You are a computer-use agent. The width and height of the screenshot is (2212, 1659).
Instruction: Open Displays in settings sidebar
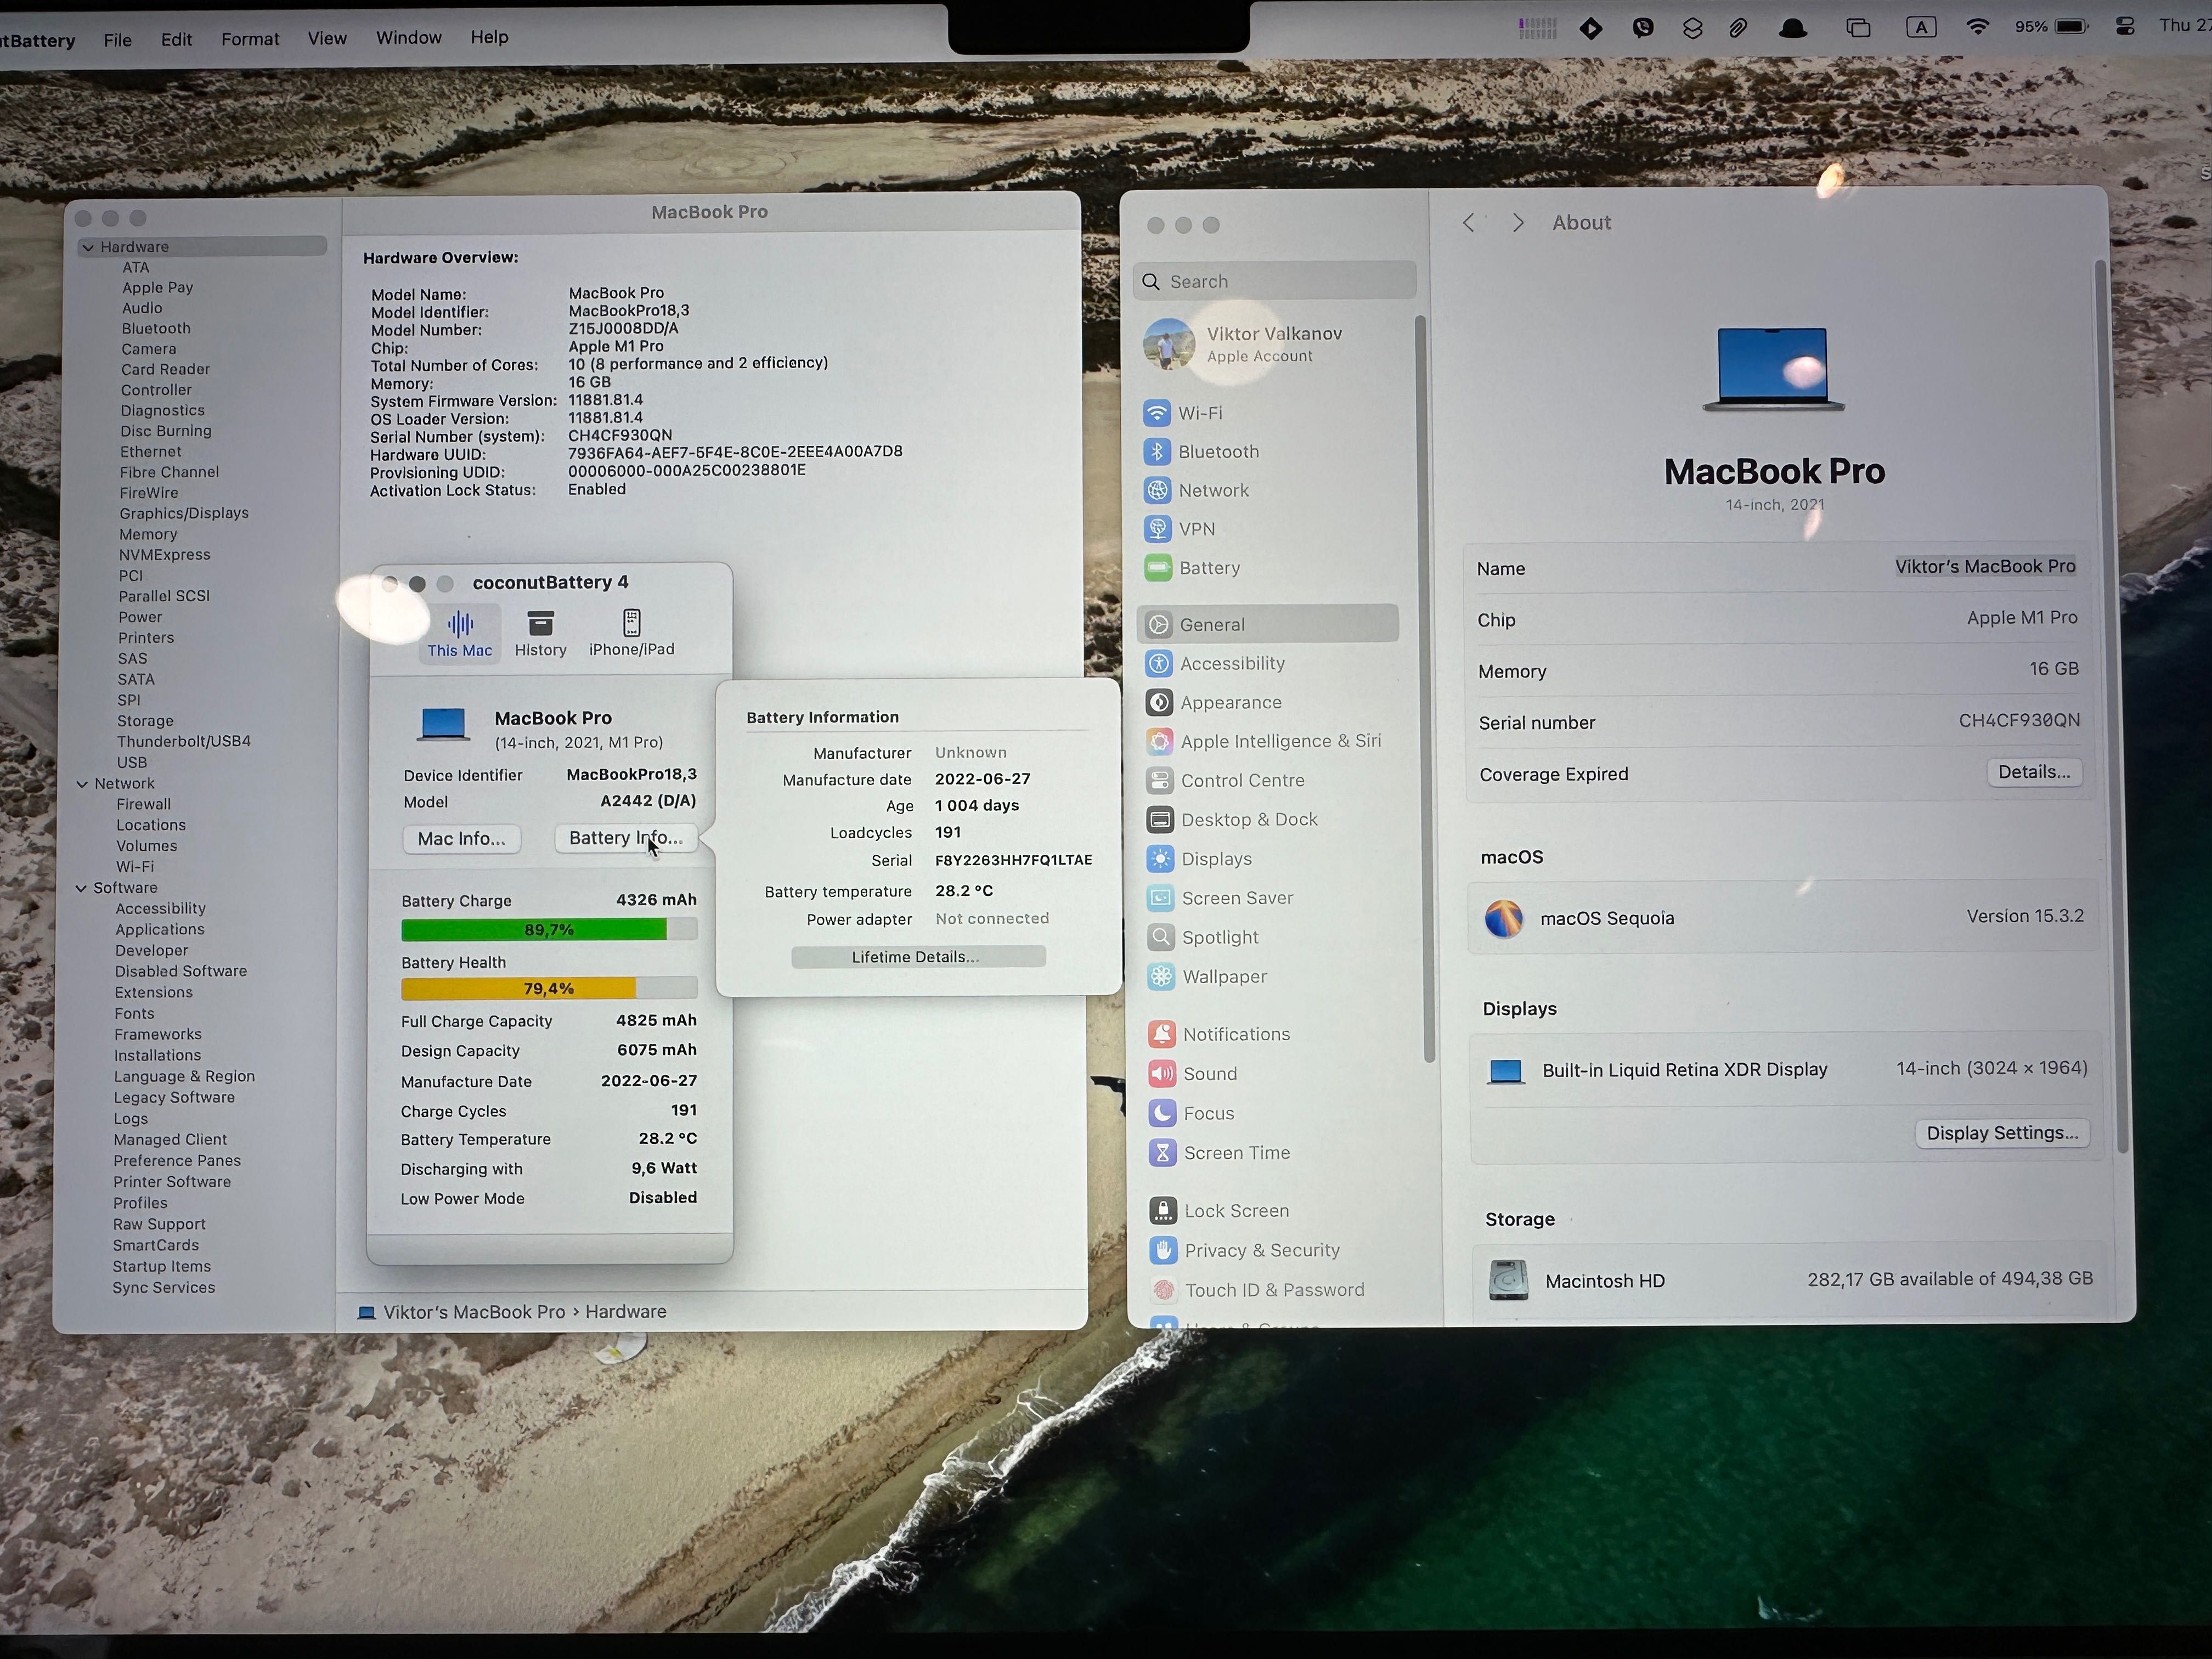pyautogui.click(x=1200, y=858)
